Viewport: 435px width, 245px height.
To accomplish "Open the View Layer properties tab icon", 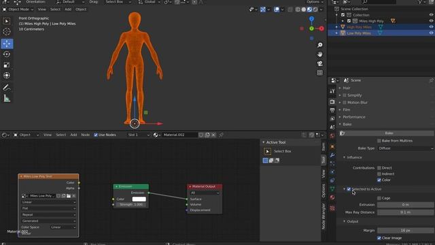I will tap(332, 118).
